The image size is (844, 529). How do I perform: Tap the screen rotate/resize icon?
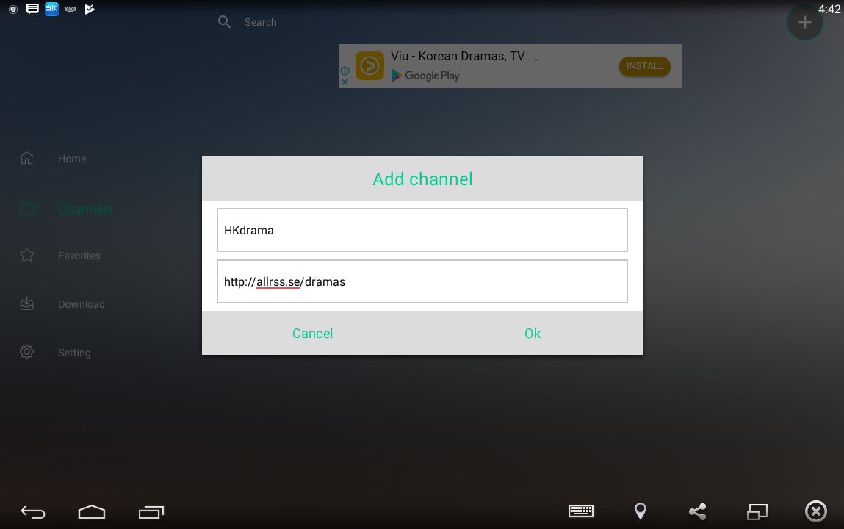(757, 511)
